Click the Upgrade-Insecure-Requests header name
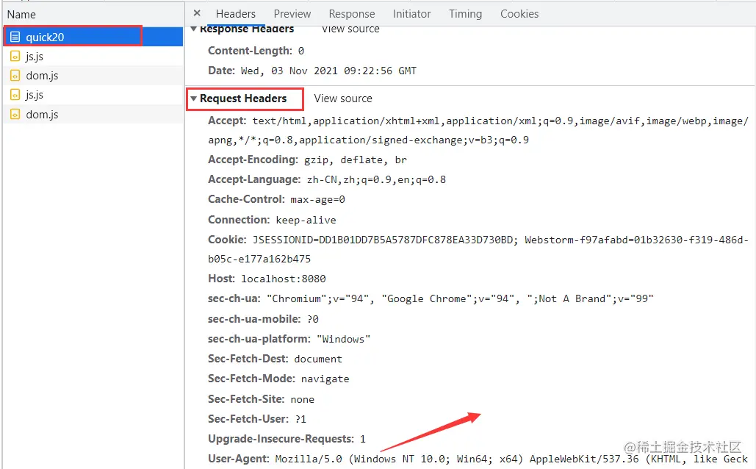The width and height of the screenshot is (756, 469). [x=281, y=439]
